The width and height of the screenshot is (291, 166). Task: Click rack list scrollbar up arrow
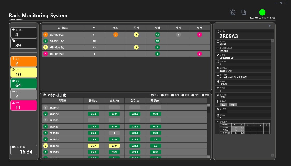tap(209, 105)
